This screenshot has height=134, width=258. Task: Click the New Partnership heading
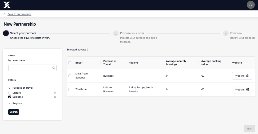(x=20, y=24)
